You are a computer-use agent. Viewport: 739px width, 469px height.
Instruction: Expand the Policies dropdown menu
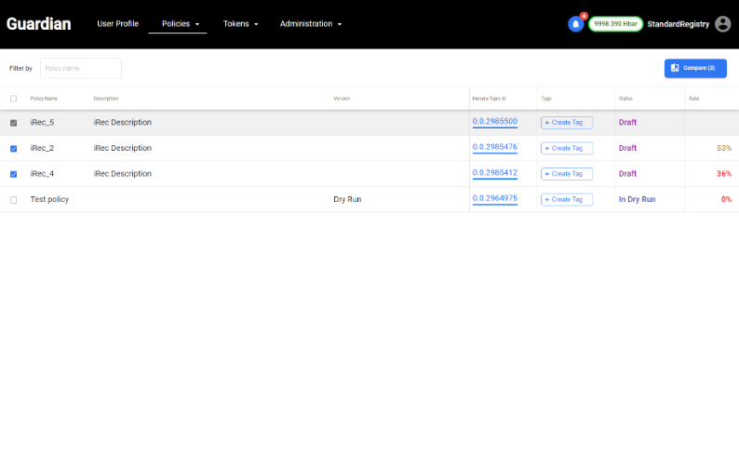point(180,24)
